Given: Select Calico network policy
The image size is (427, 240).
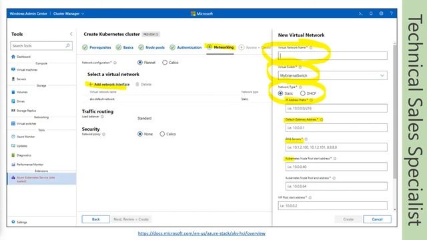Looking at the screenshot, I should pos(162,134).
